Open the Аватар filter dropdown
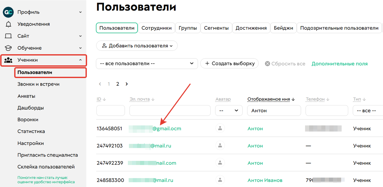The width and height of the screenshot is (383, 187). point(229,110)
